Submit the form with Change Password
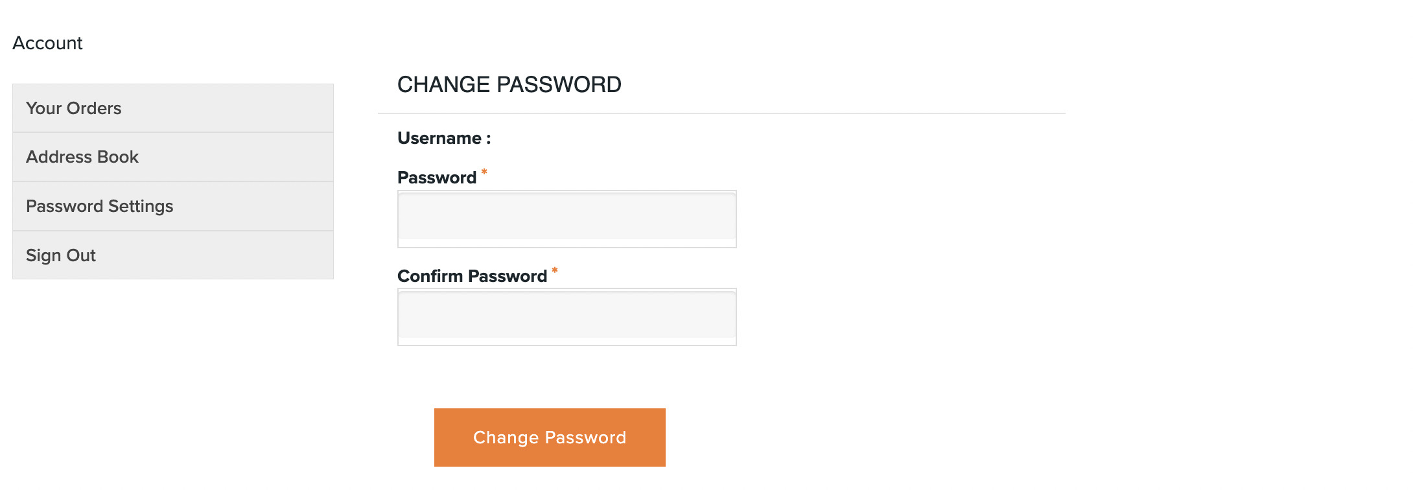The height and width of the screenshot is (490, 1413). coord(550,437)
